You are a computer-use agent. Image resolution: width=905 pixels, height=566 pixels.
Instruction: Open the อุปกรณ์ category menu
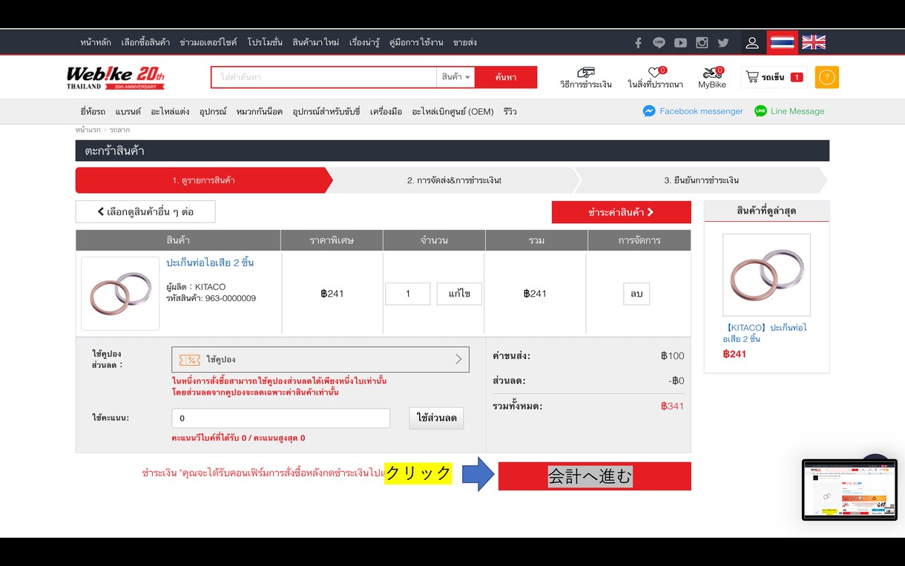[213, 111]
